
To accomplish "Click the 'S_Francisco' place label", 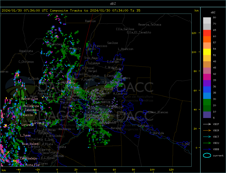I will tap(99, 46).
